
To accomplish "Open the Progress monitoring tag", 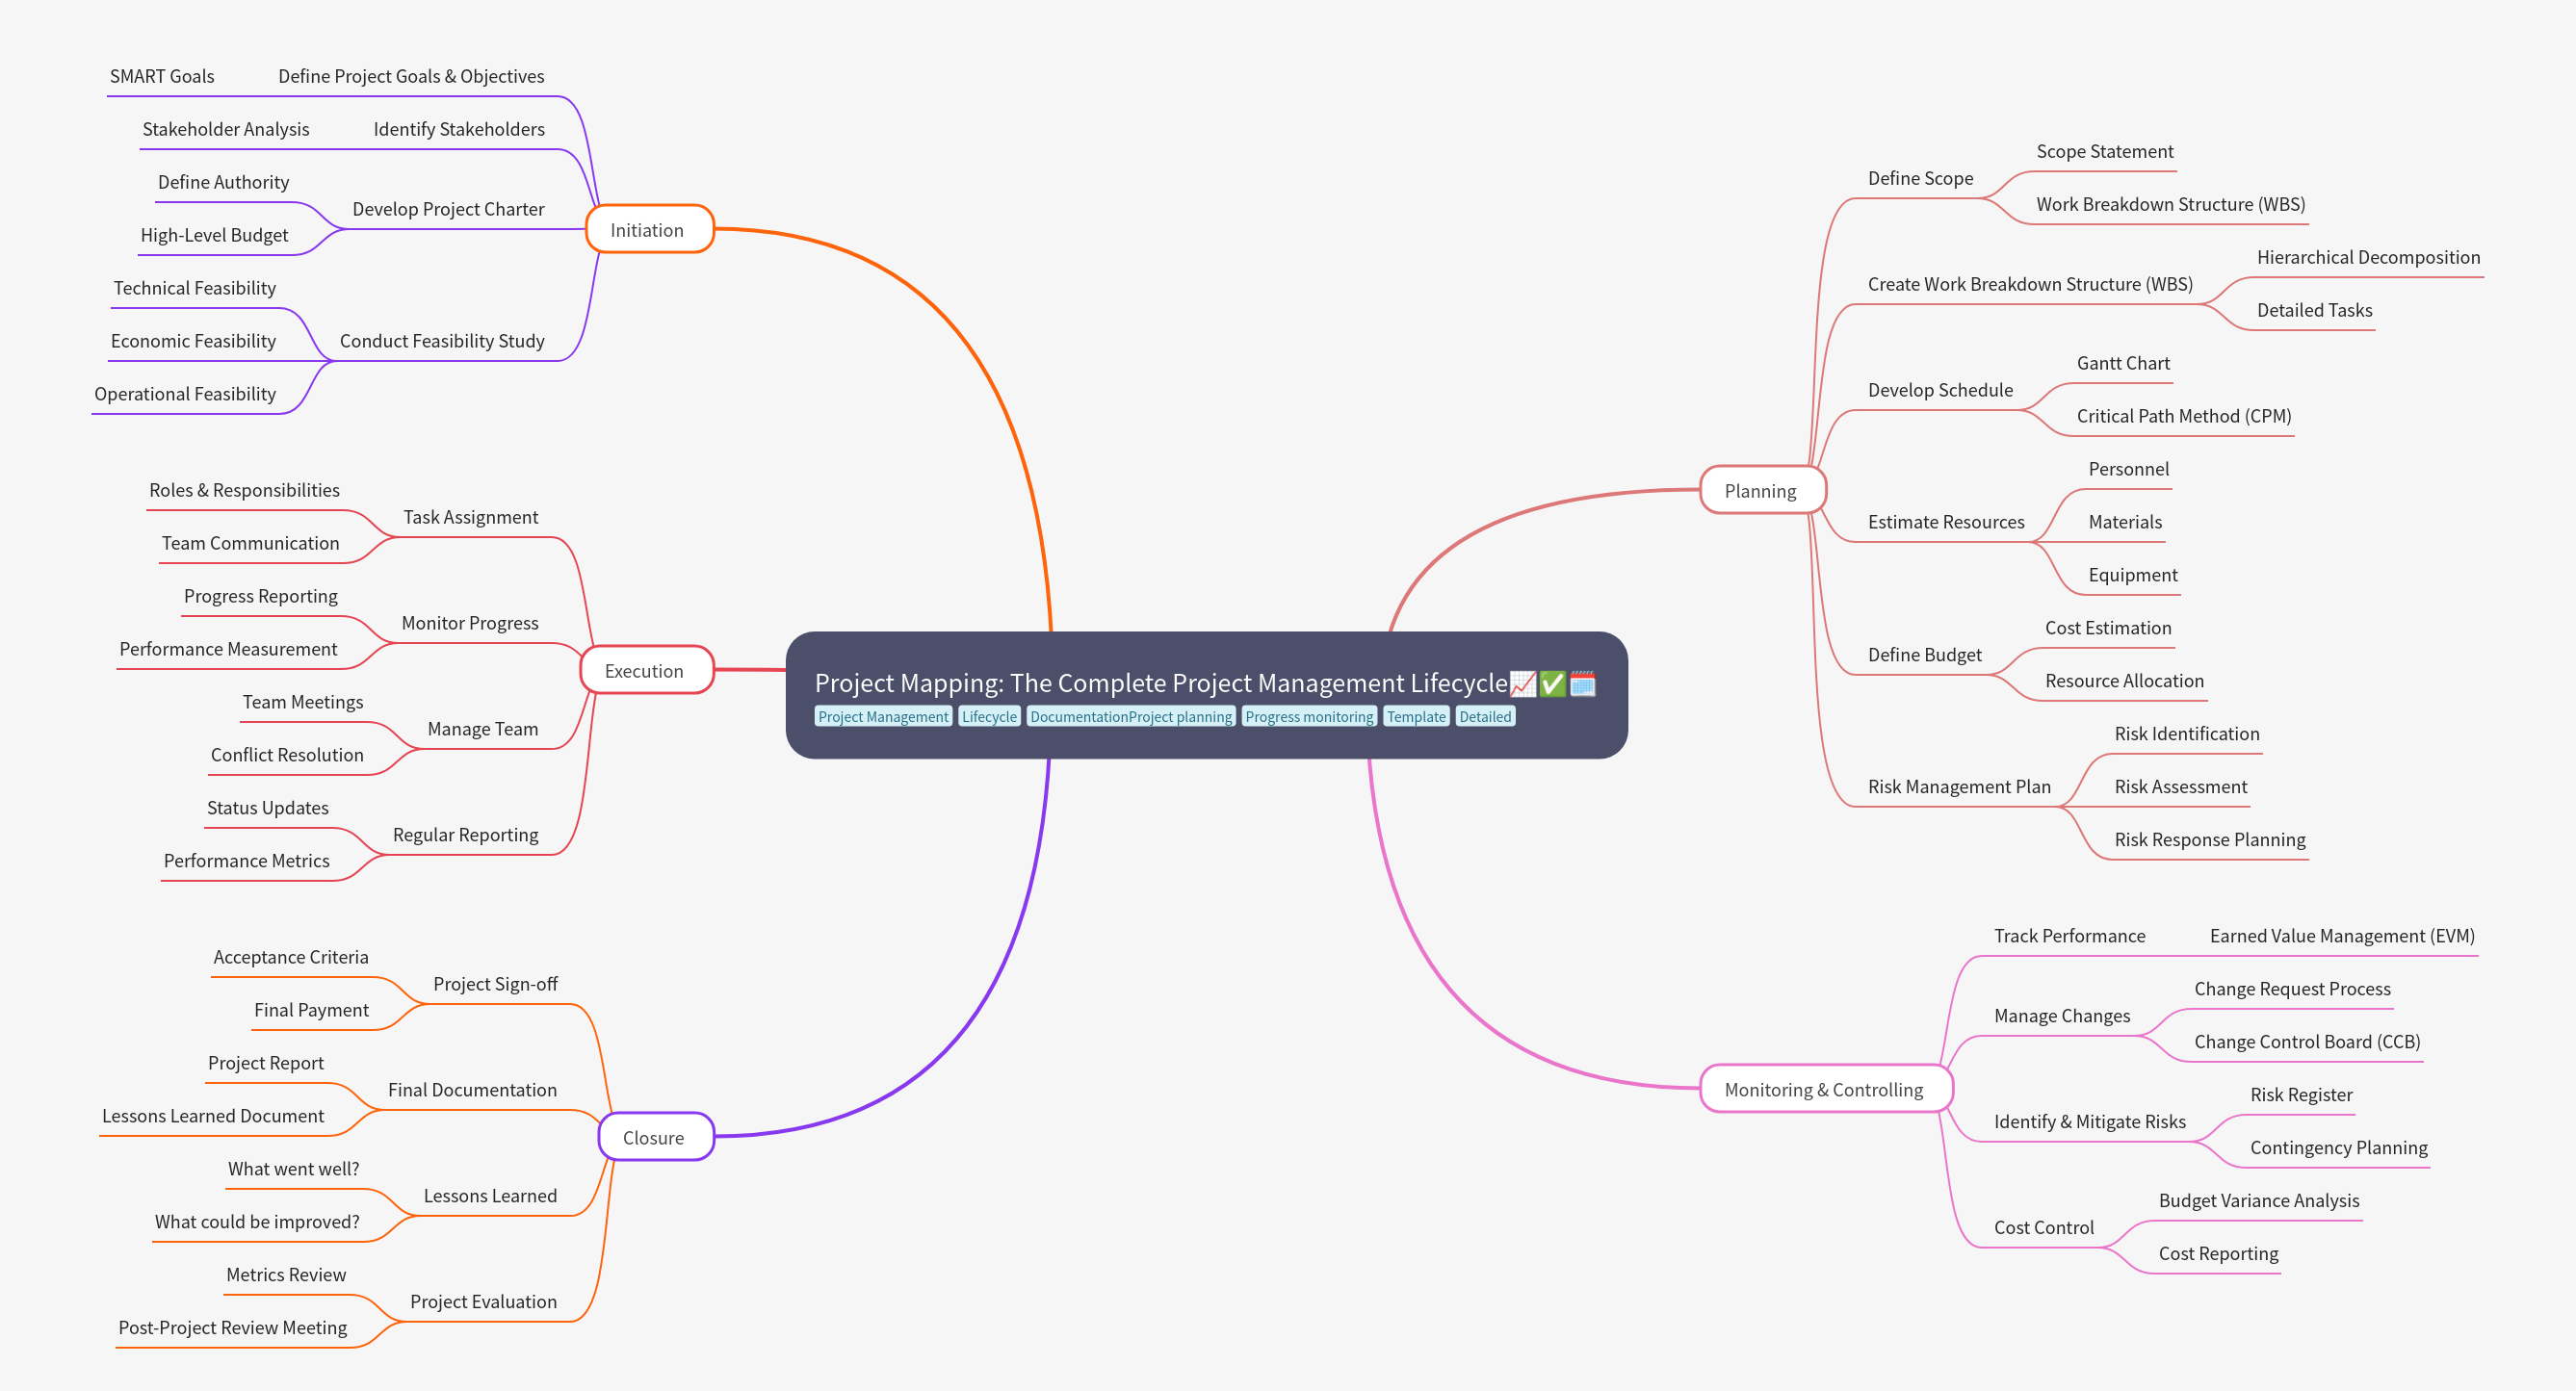I will [1310, 715].
